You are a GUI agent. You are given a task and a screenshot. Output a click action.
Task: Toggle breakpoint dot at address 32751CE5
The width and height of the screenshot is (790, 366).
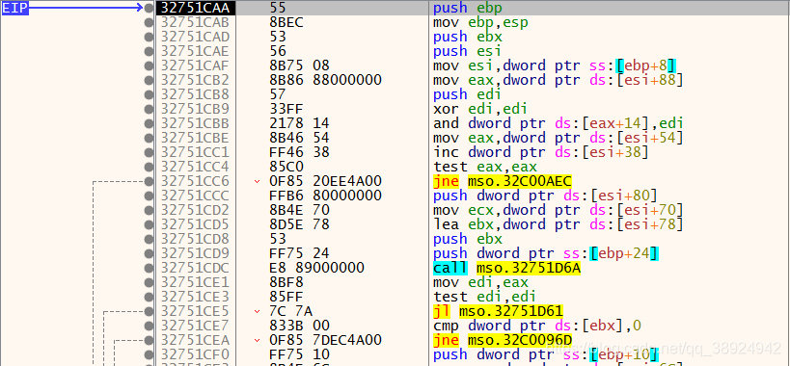[x=149, y=311]
